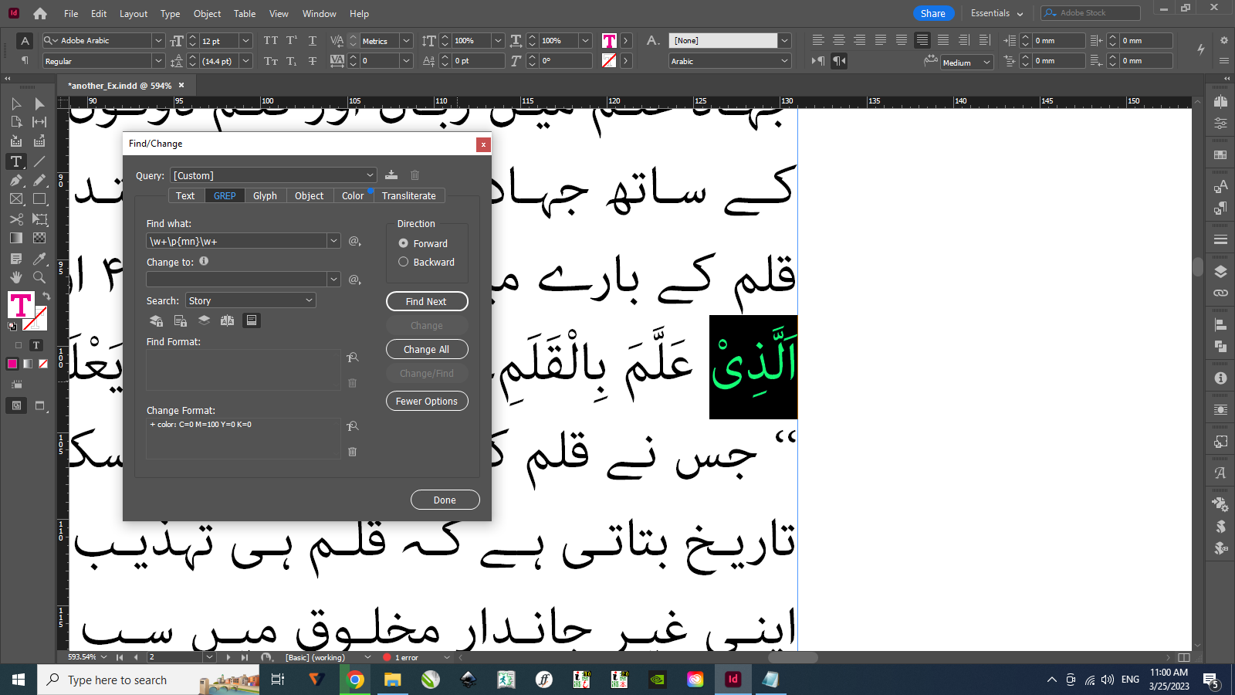1235x695 pixels.
Task: Open the Find What history dropdown
Action: (x=333, y=240)
